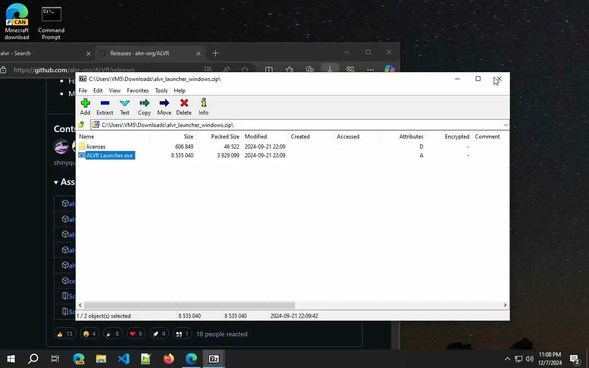This screenshot has width=589, height=368.
Task: Click the thumbs up reaction with 13
Action: [65, 334]
